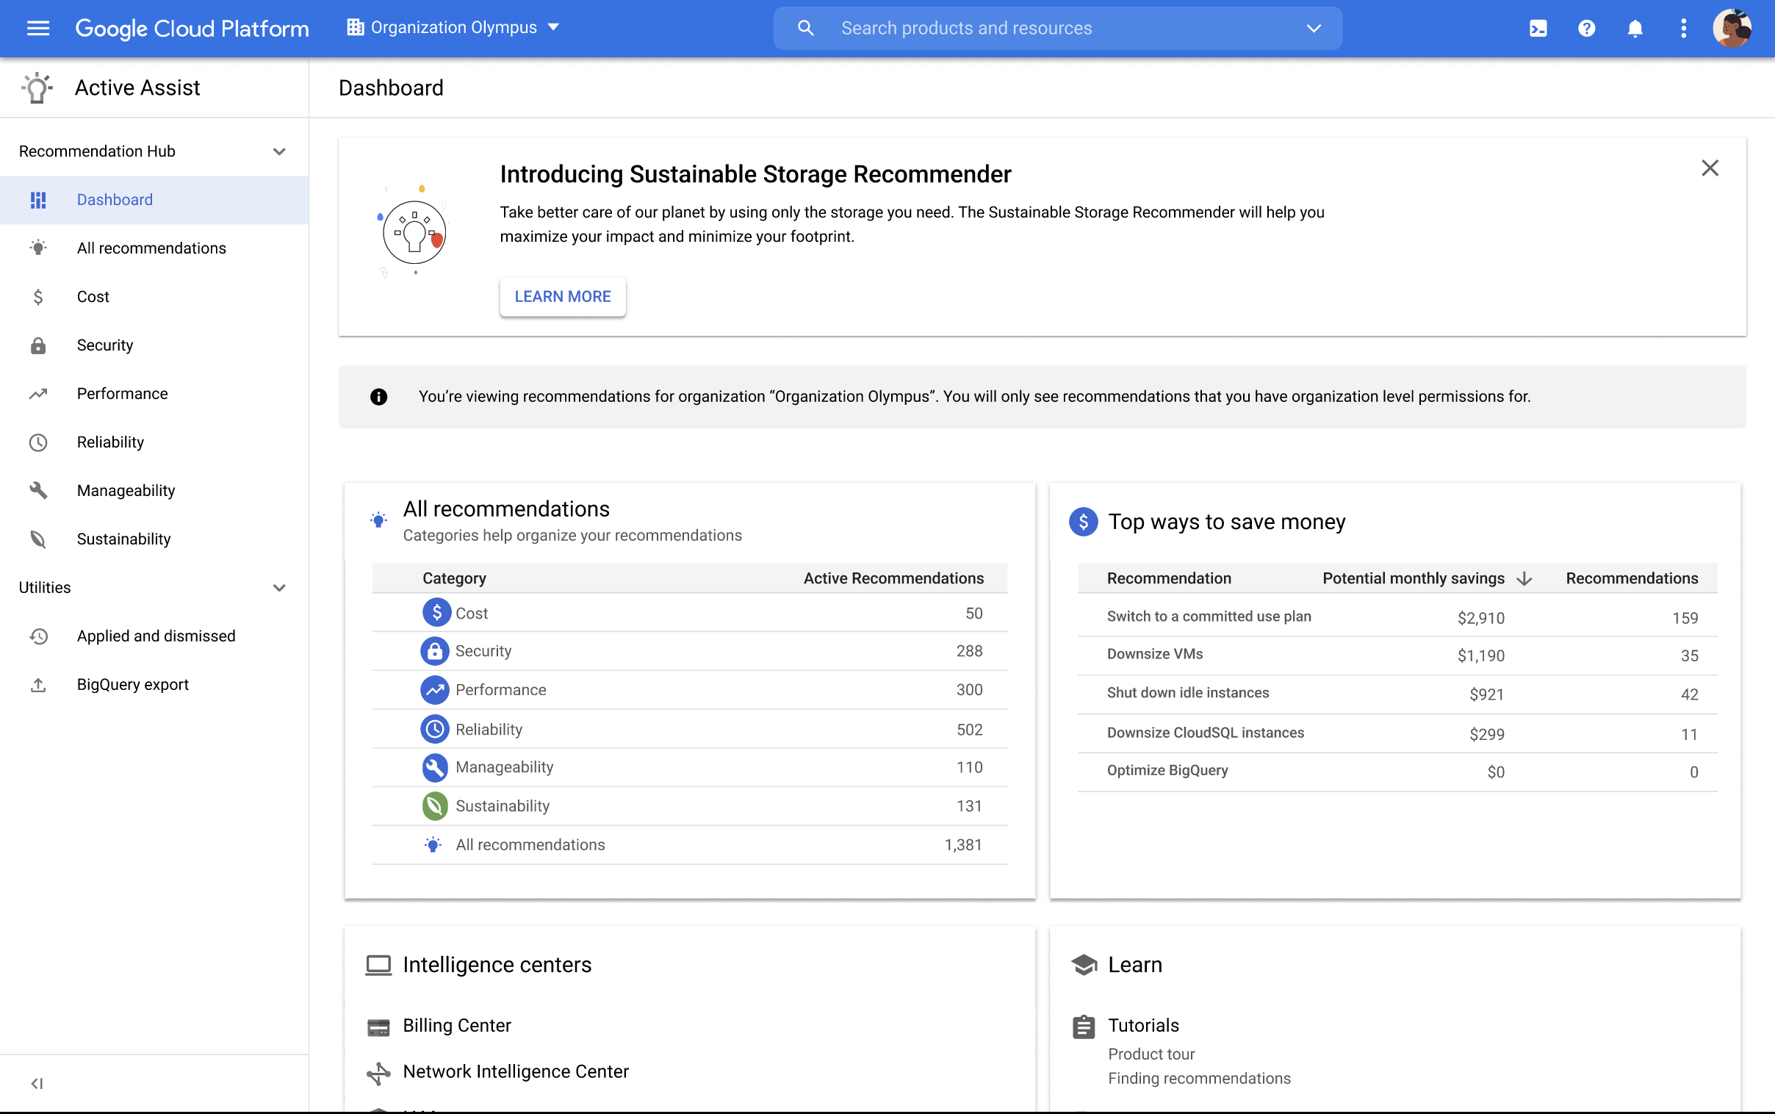Click the Learn More button for Sustainable Storage
Screen dimensions: 1775x1114
coord(562,296)
